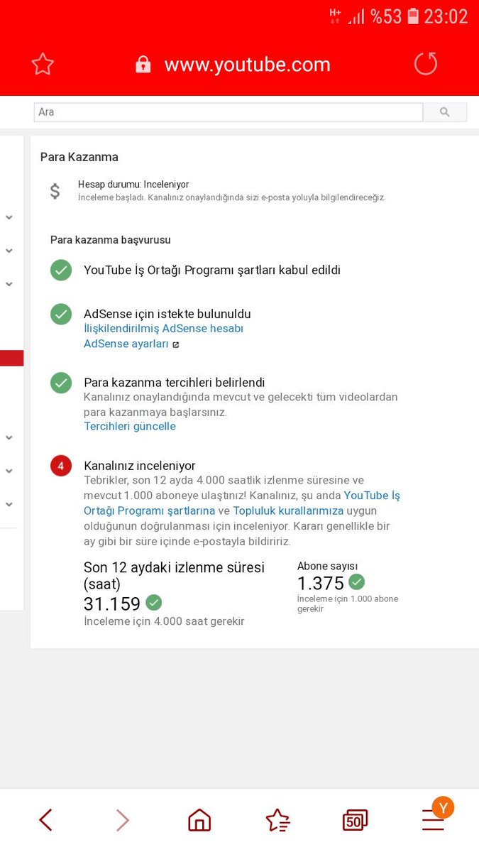Tap the www.youtube.com address text

248,65
